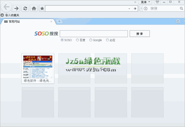Open a new tab with the plus button
The image size is (185, 127).
59,21
